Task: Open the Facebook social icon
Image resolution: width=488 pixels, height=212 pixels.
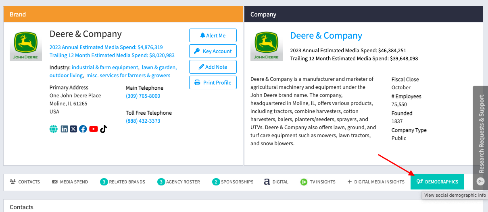Action: click(x=83, y=129)
